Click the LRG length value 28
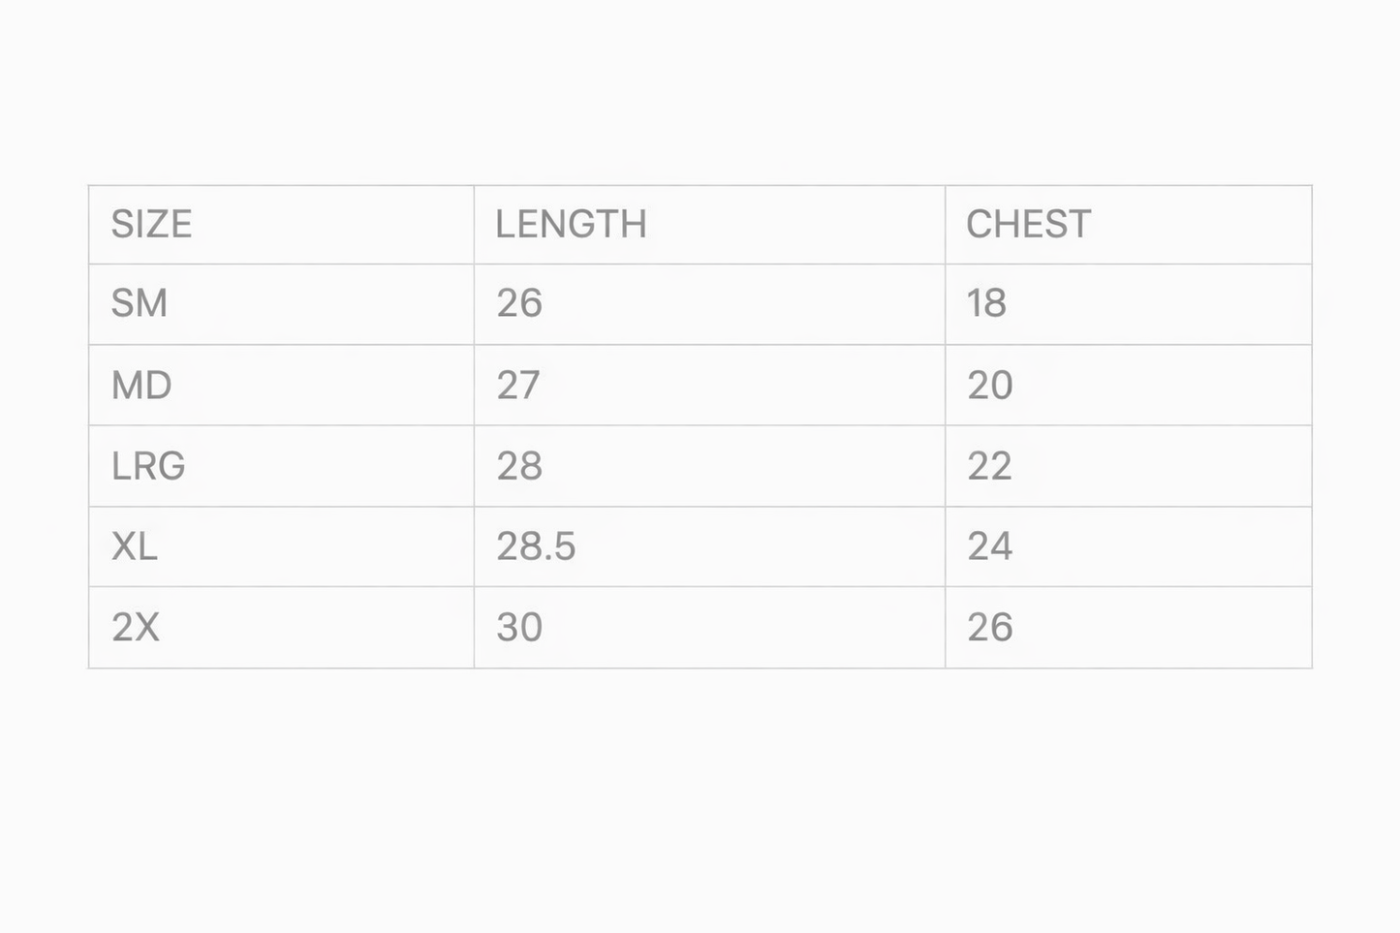Image resolution: width=1400 pixels, height=933 pixels. pyautogui.click(x=519, y=466)
